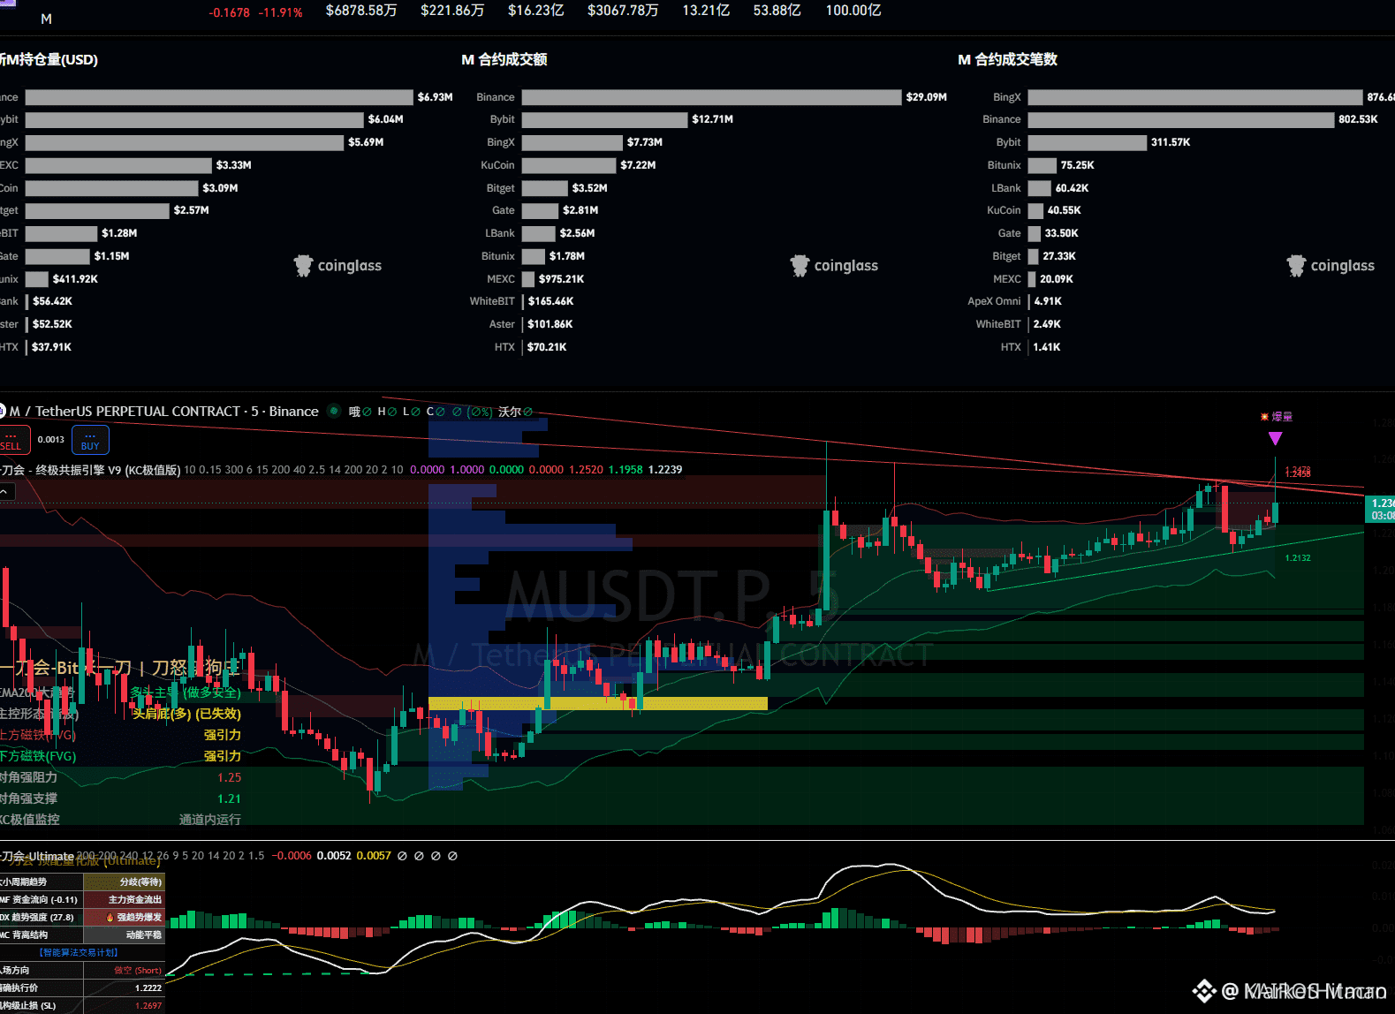Click the $6878.58万 value in the top row
This screenshot has height=1014, width=1395.
pos(361,11)
